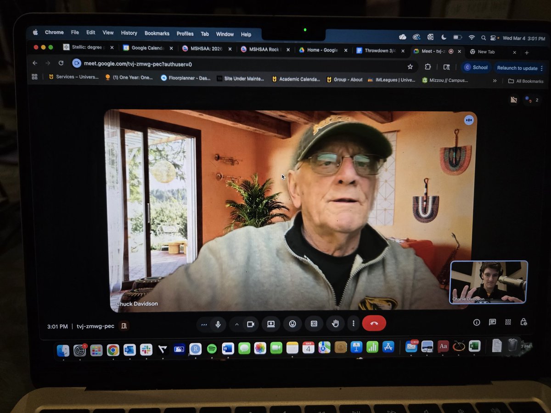Open Mail with 2,902 badge in dock

click(411, 347)
